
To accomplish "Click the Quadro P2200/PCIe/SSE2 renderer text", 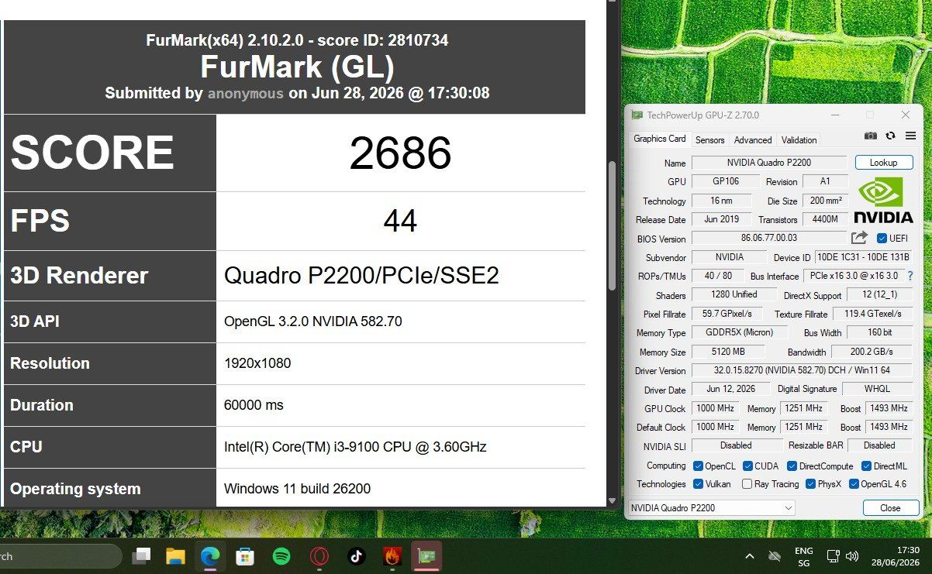I will click(x=361, y=276).
